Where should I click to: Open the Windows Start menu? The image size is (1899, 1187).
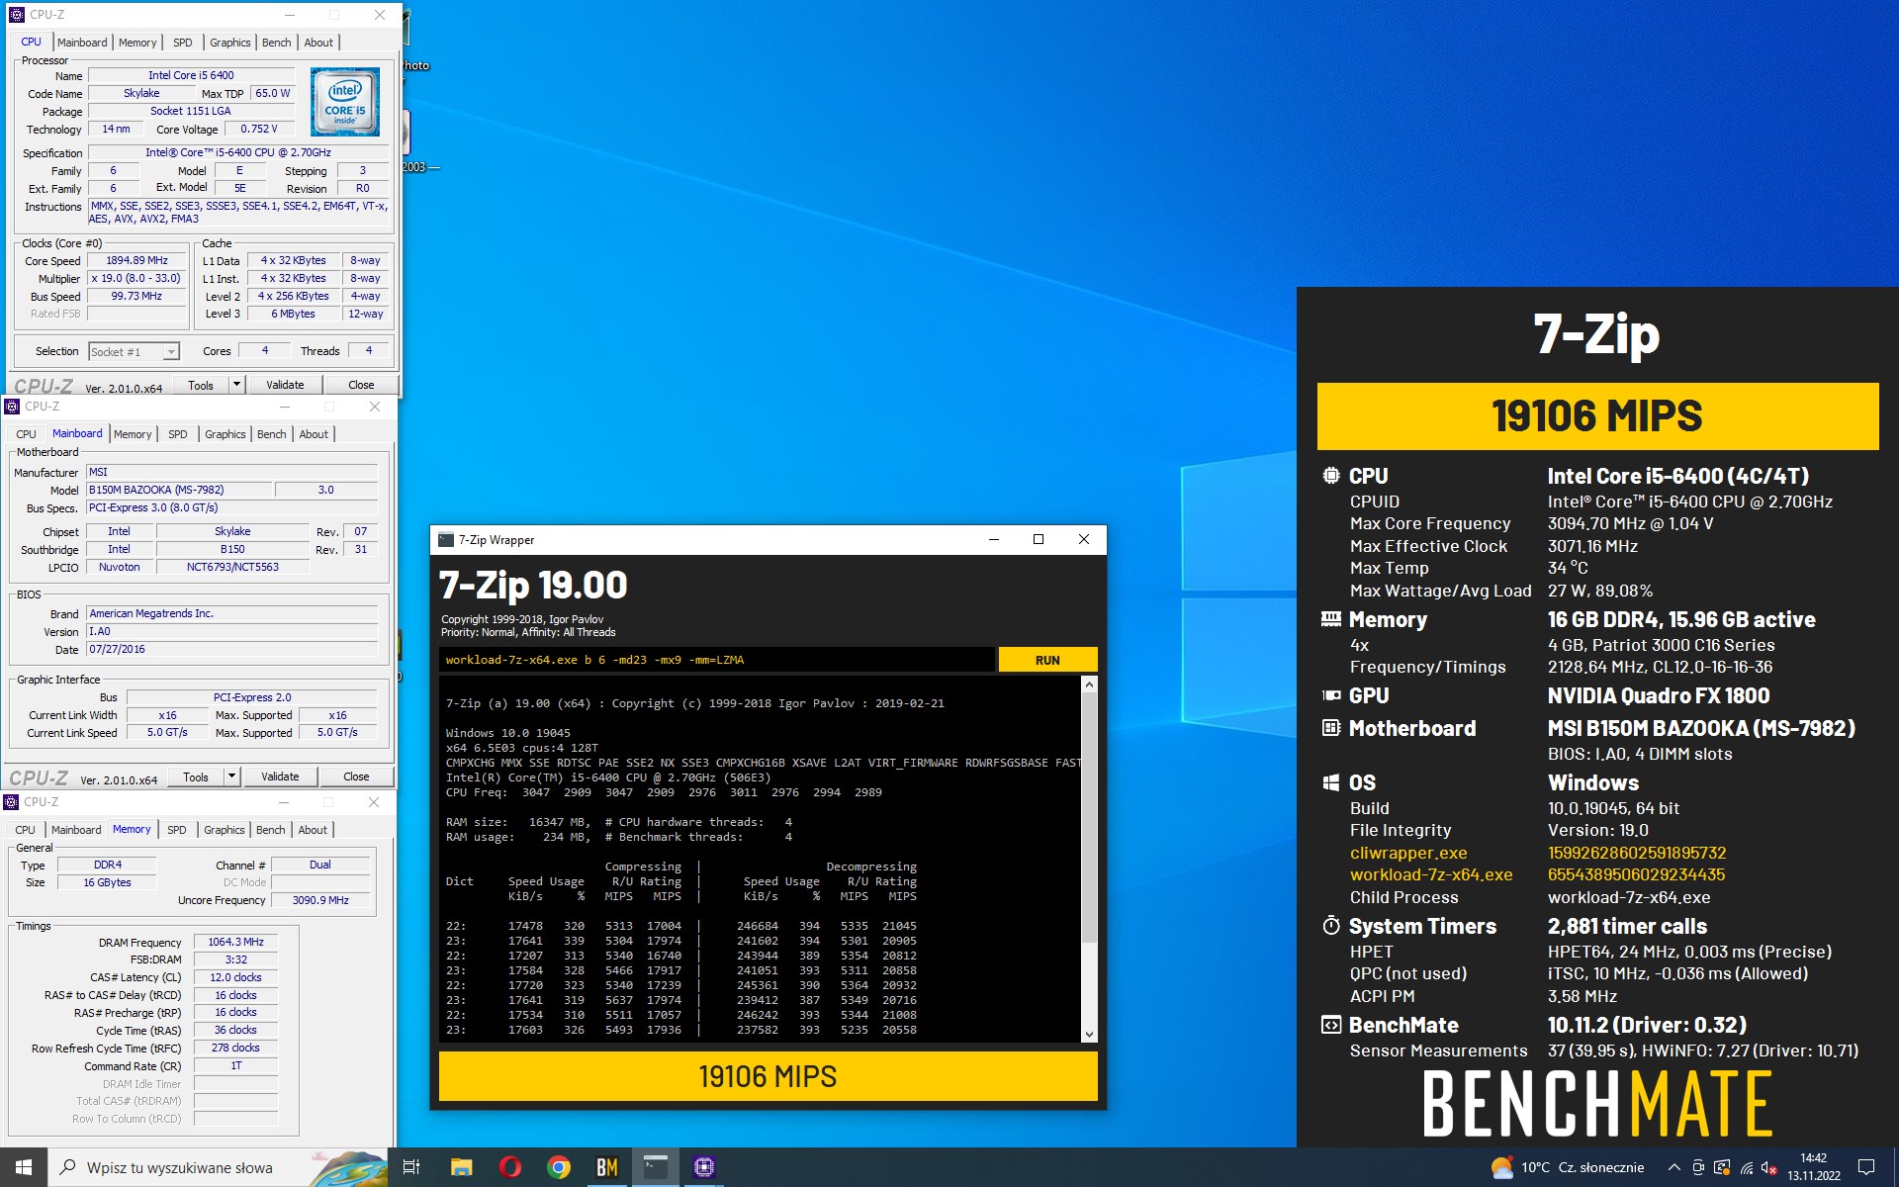(x=24, y=1167)
